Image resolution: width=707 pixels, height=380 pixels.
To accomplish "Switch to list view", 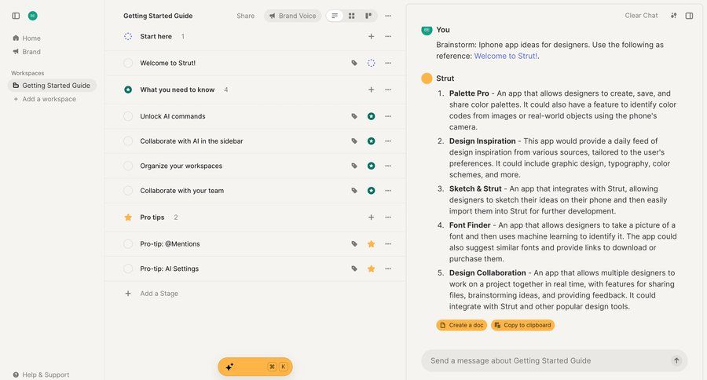I will click(x=335, y=16).
